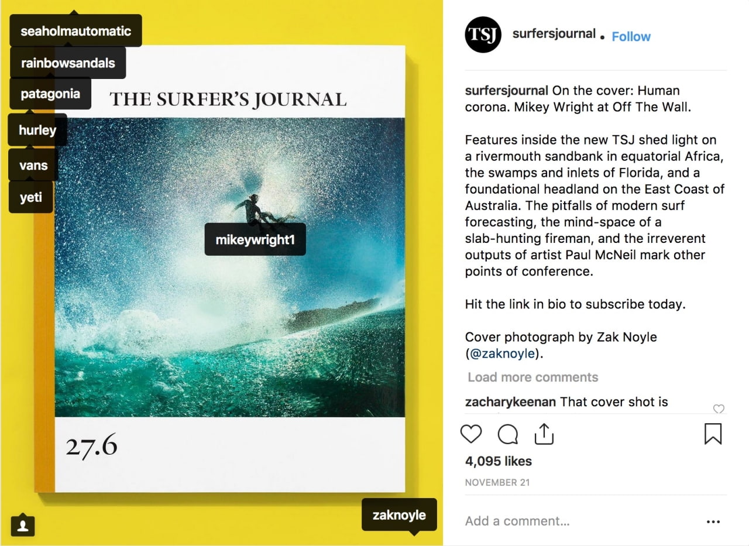This screenshot has height=546, width=749.
Task: Visit the patagonia tagged account
Action: click(x=50, y=94)
